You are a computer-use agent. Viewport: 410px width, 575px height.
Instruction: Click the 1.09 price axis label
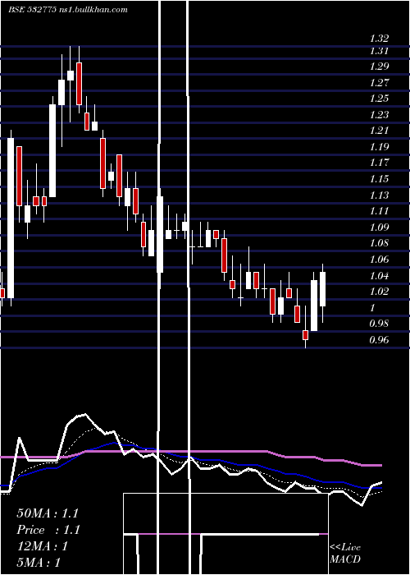379,228
